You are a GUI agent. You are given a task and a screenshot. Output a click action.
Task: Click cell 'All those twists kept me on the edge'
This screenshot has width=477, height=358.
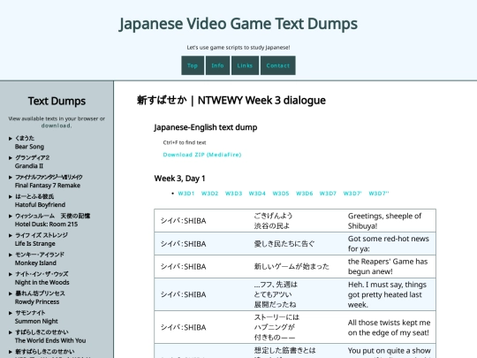pyautogui.click(x=390, y=327)
